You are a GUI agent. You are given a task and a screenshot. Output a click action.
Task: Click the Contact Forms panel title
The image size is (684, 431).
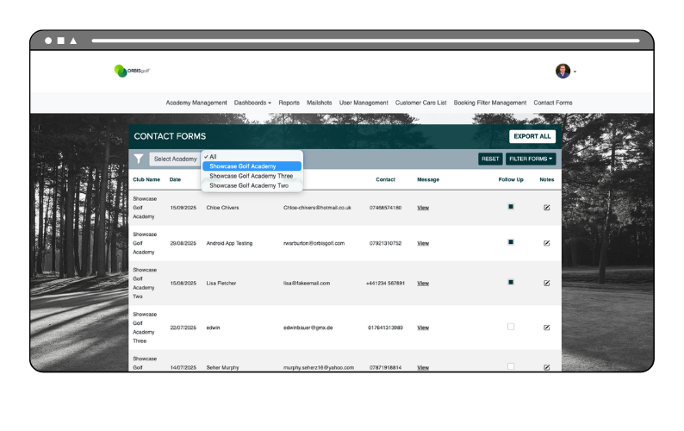[170, 136]
